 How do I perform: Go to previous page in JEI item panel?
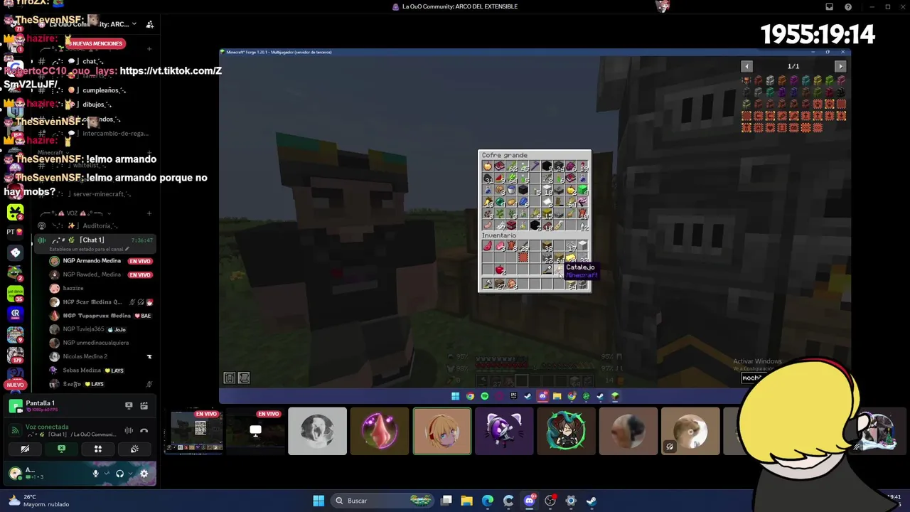pos(746,66)
